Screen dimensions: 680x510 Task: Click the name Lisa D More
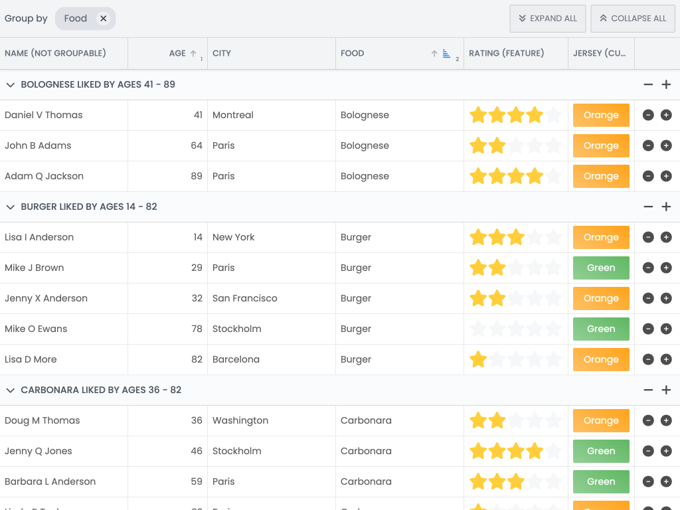coord(31,359)
